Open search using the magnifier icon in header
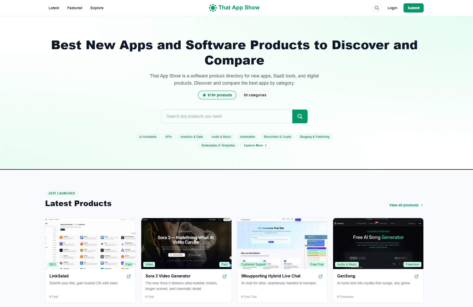This screenshot has width=473, height=307. tap(377, 8)
